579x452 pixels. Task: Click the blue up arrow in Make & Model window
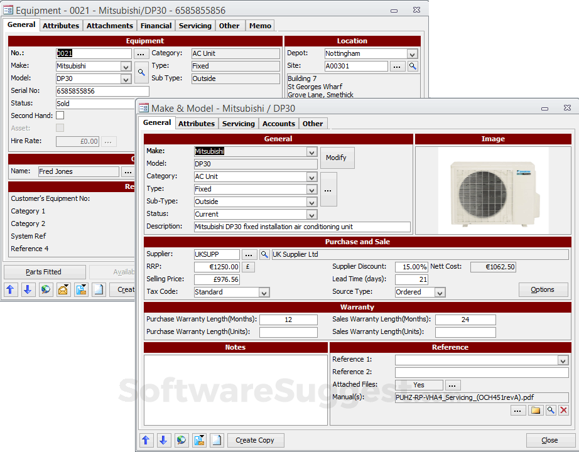(x=146, y=440)
